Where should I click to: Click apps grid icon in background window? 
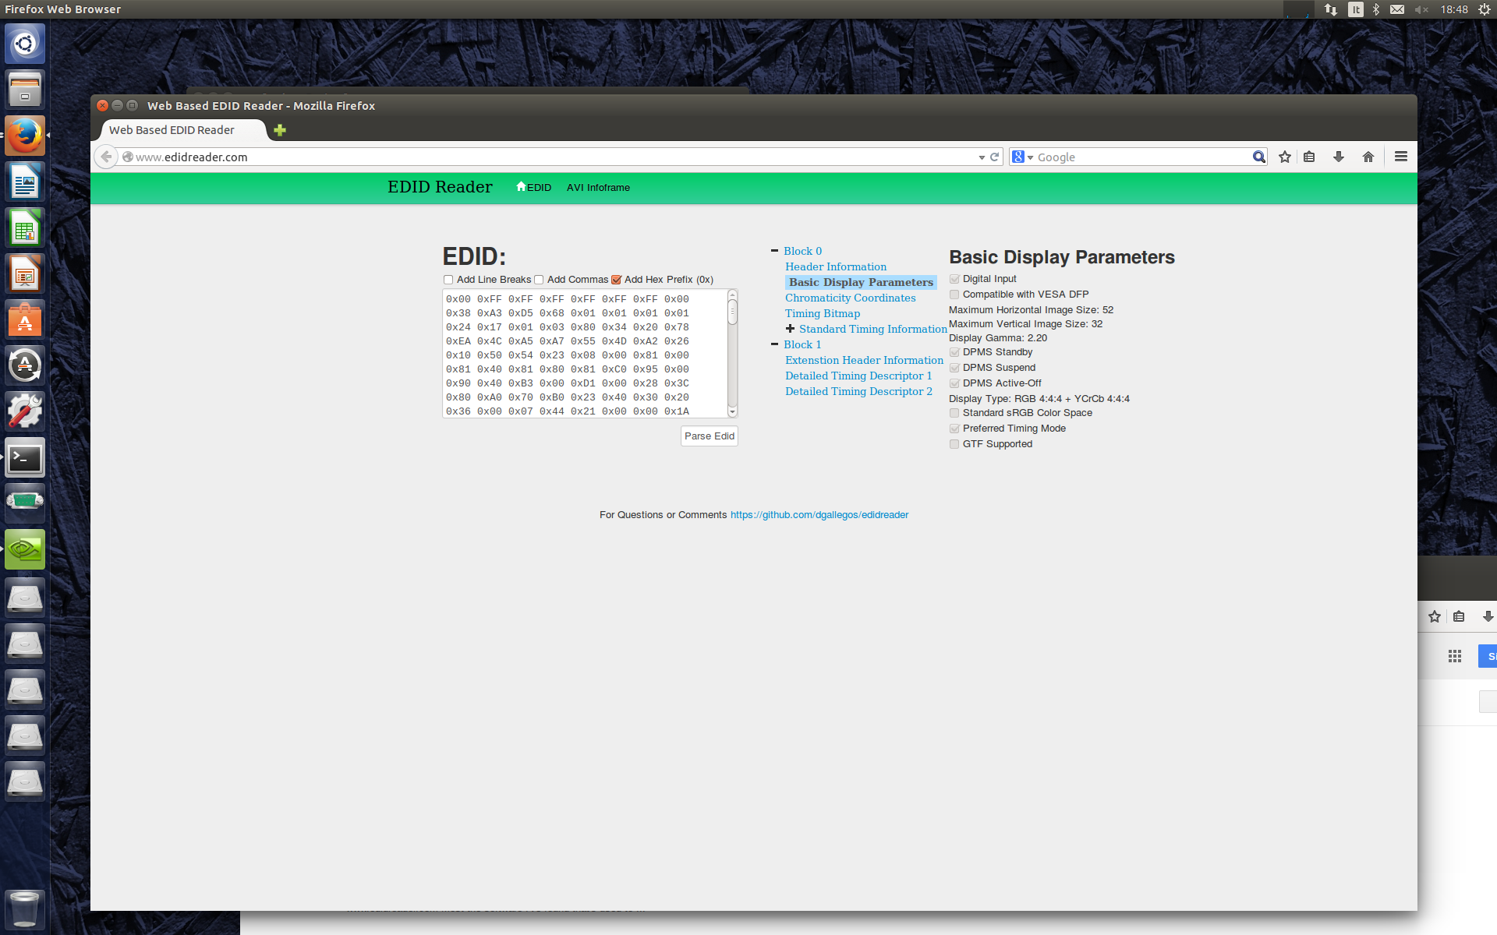tap(1455, 656)
